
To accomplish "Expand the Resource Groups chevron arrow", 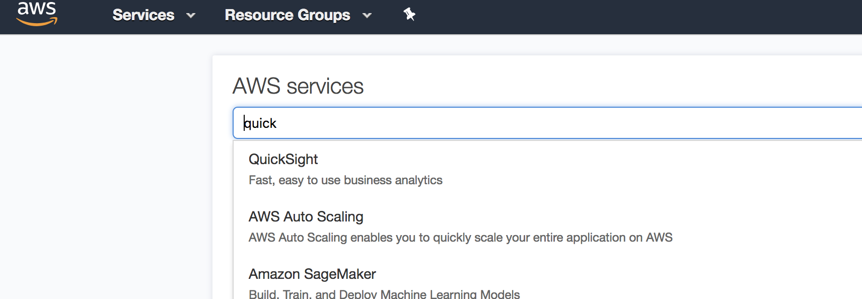I will (x=367, y=16).
